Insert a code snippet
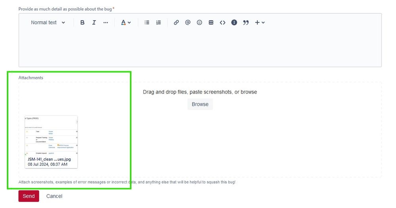Image resolution: width=396 pixels, height=208 pixels. click(222, 23)
